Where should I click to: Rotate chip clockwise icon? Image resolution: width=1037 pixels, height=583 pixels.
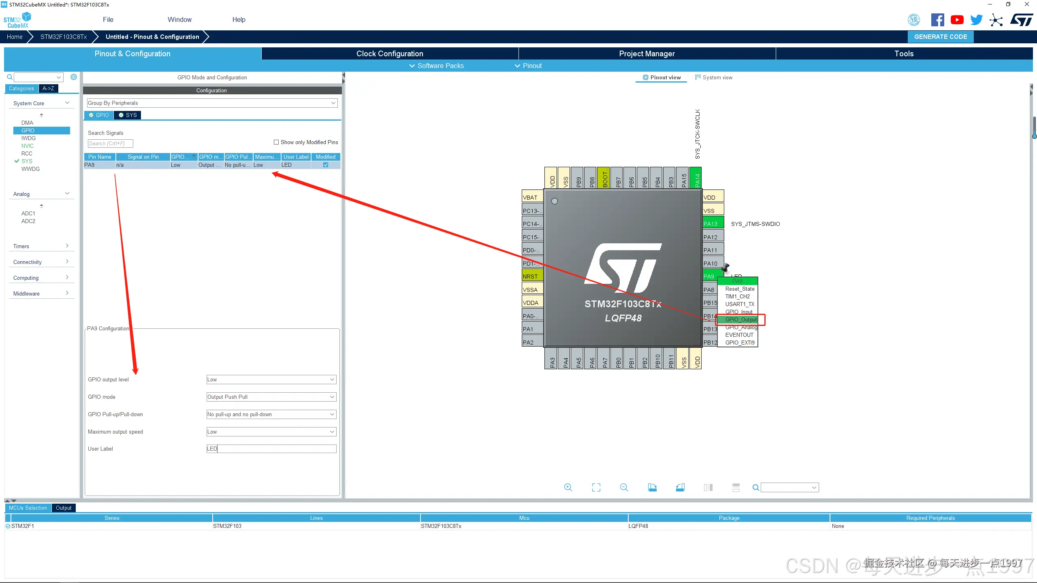(652, 487)
